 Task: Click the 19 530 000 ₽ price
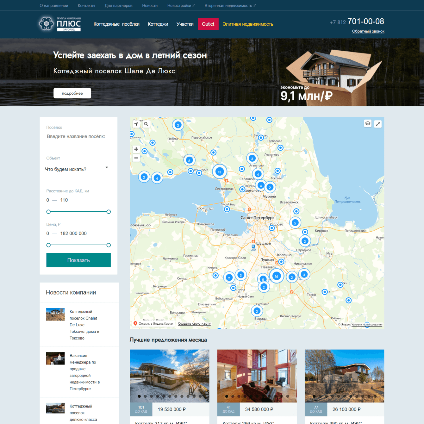172,409
